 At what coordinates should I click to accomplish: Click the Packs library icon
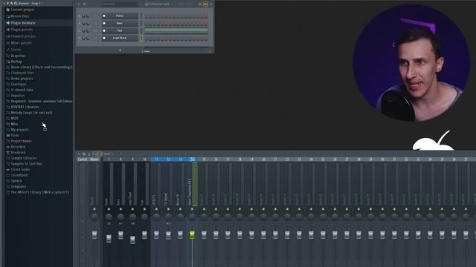(8, 135)
